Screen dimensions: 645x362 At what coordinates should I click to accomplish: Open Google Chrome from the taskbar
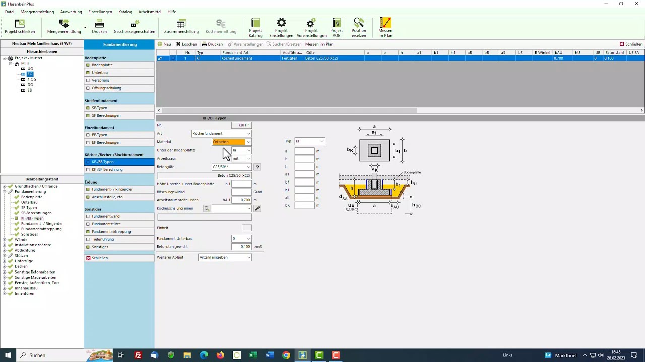(286, 355)
